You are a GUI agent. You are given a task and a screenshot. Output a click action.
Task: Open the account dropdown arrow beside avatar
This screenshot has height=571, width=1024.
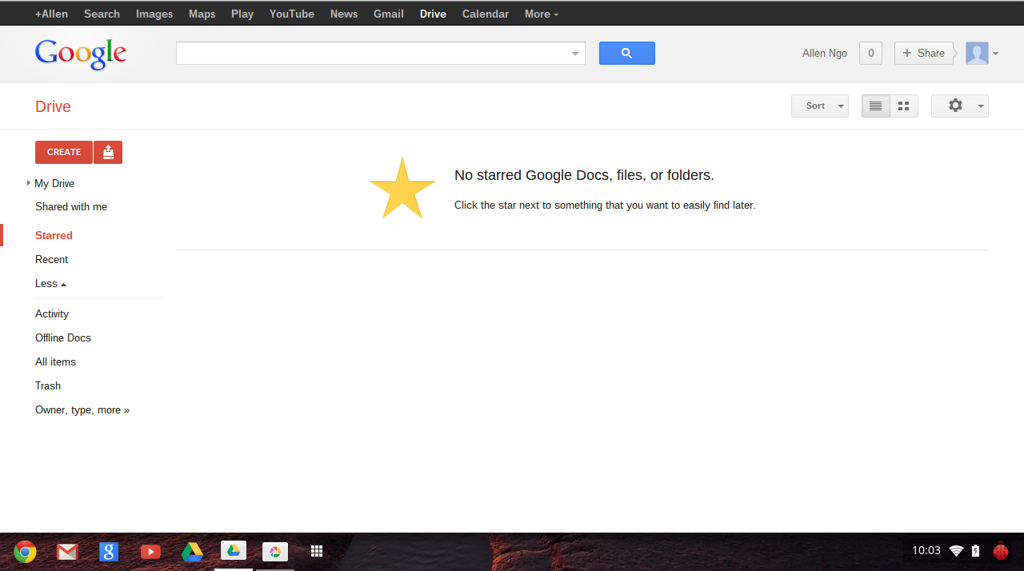click(x=995, y=54)
